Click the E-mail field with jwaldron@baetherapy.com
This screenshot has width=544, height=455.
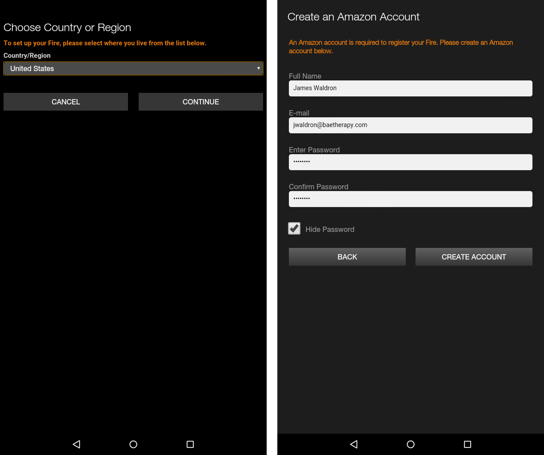[411, 125]
